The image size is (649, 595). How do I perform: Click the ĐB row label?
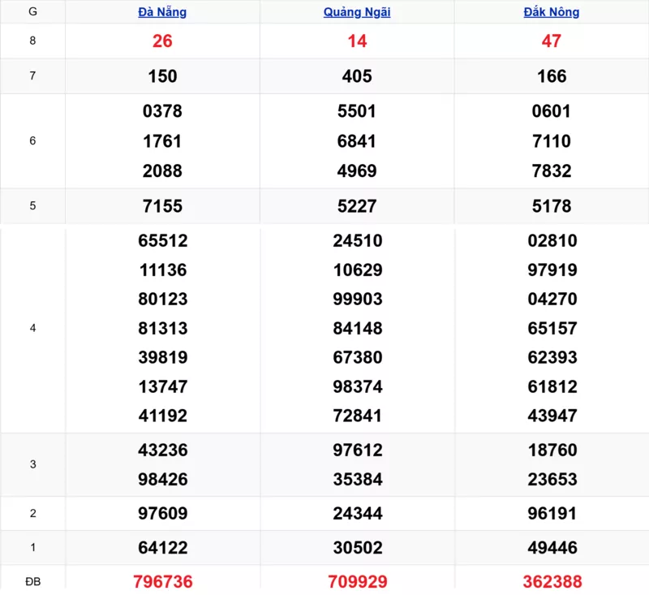(x=32, y=581)
